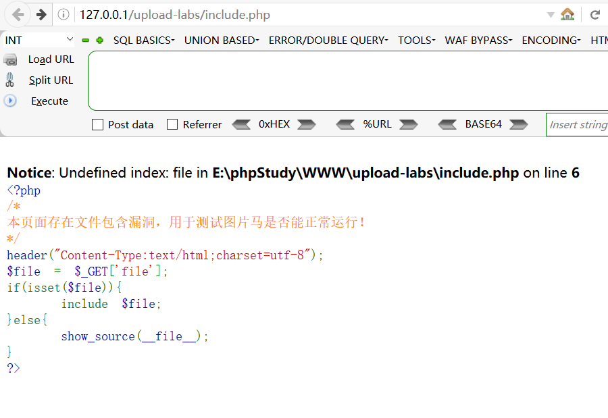
Task: Open the UNION BASED menu
Action: 222,40
